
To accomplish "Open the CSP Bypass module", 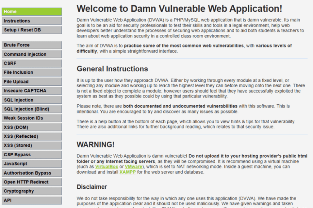I will tap(31, 155).
